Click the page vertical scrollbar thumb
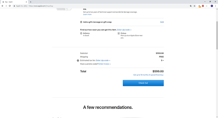 click(217, 35)
